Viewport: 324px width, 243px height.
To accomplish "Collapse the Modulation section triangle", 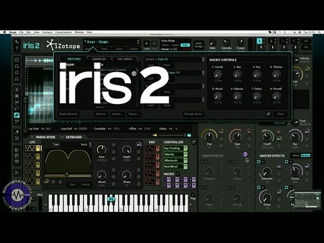I will click(x=32, y=137).
